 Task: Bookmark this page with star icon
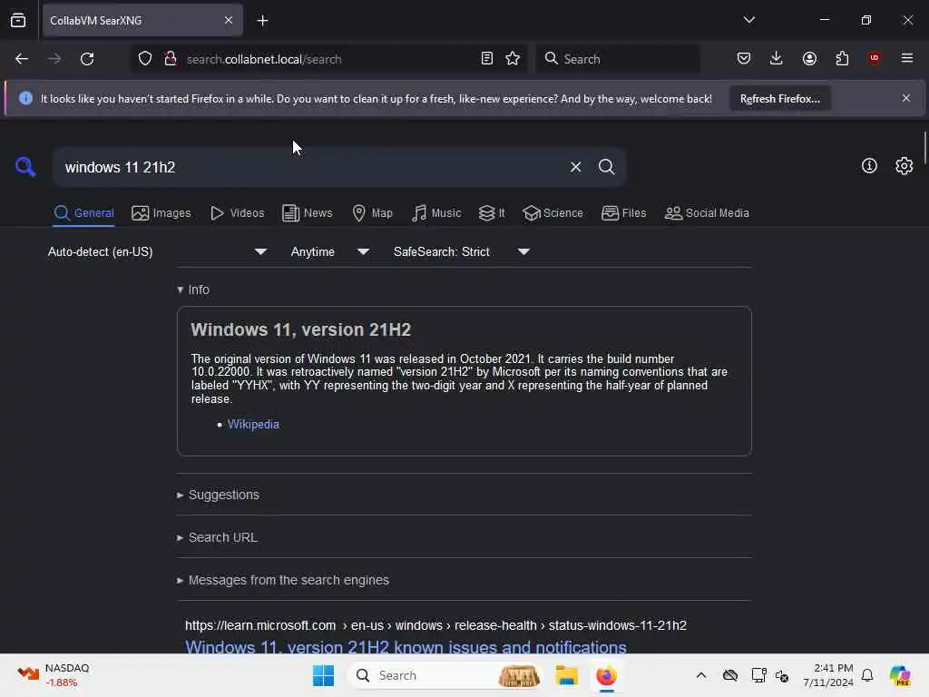click(513, 58)
